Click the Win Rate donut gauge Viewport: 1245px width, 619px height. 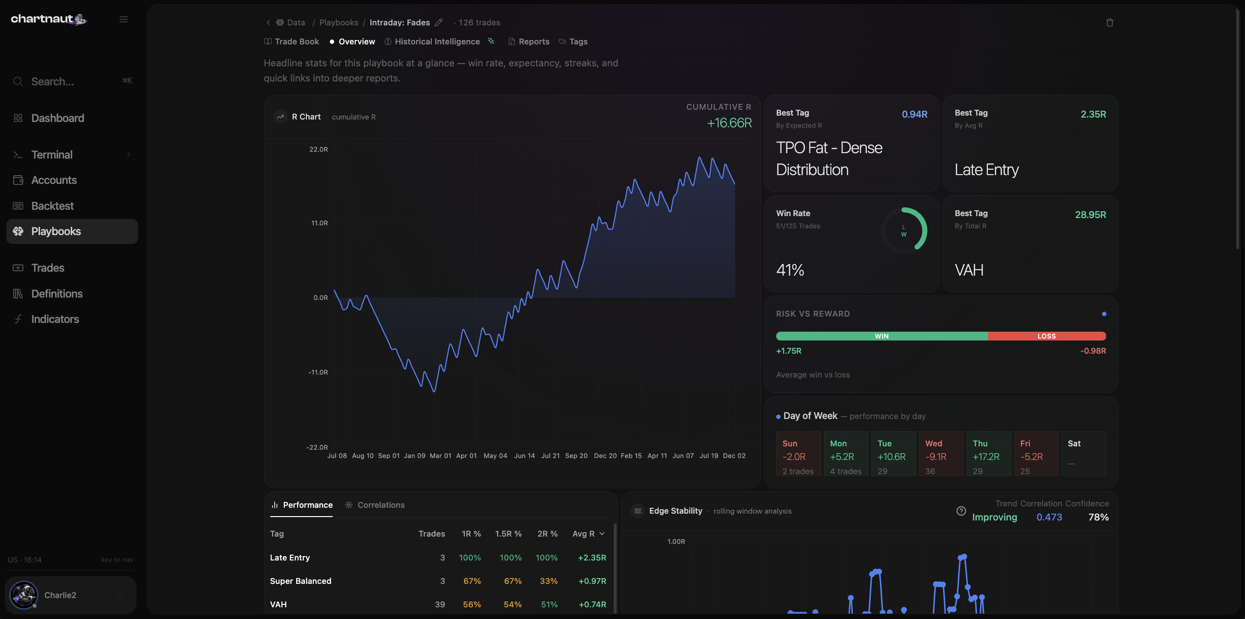pyautogui.click(x=904, y=231)
